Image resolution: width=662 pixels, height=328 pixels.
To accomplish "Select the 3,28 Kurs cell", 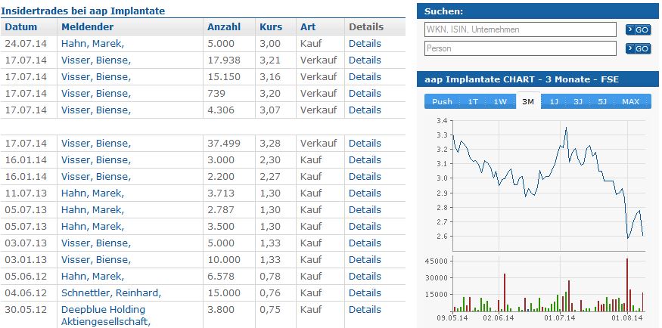I will [270, 144].
